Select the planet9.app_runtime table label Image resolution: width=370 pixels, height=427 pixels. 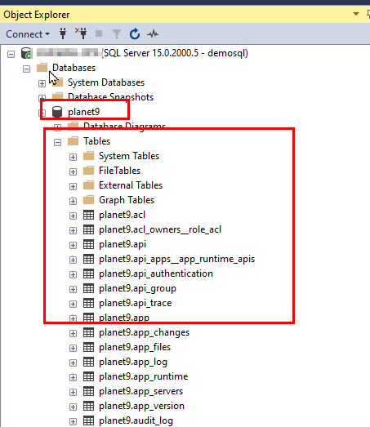coord(143,376)
